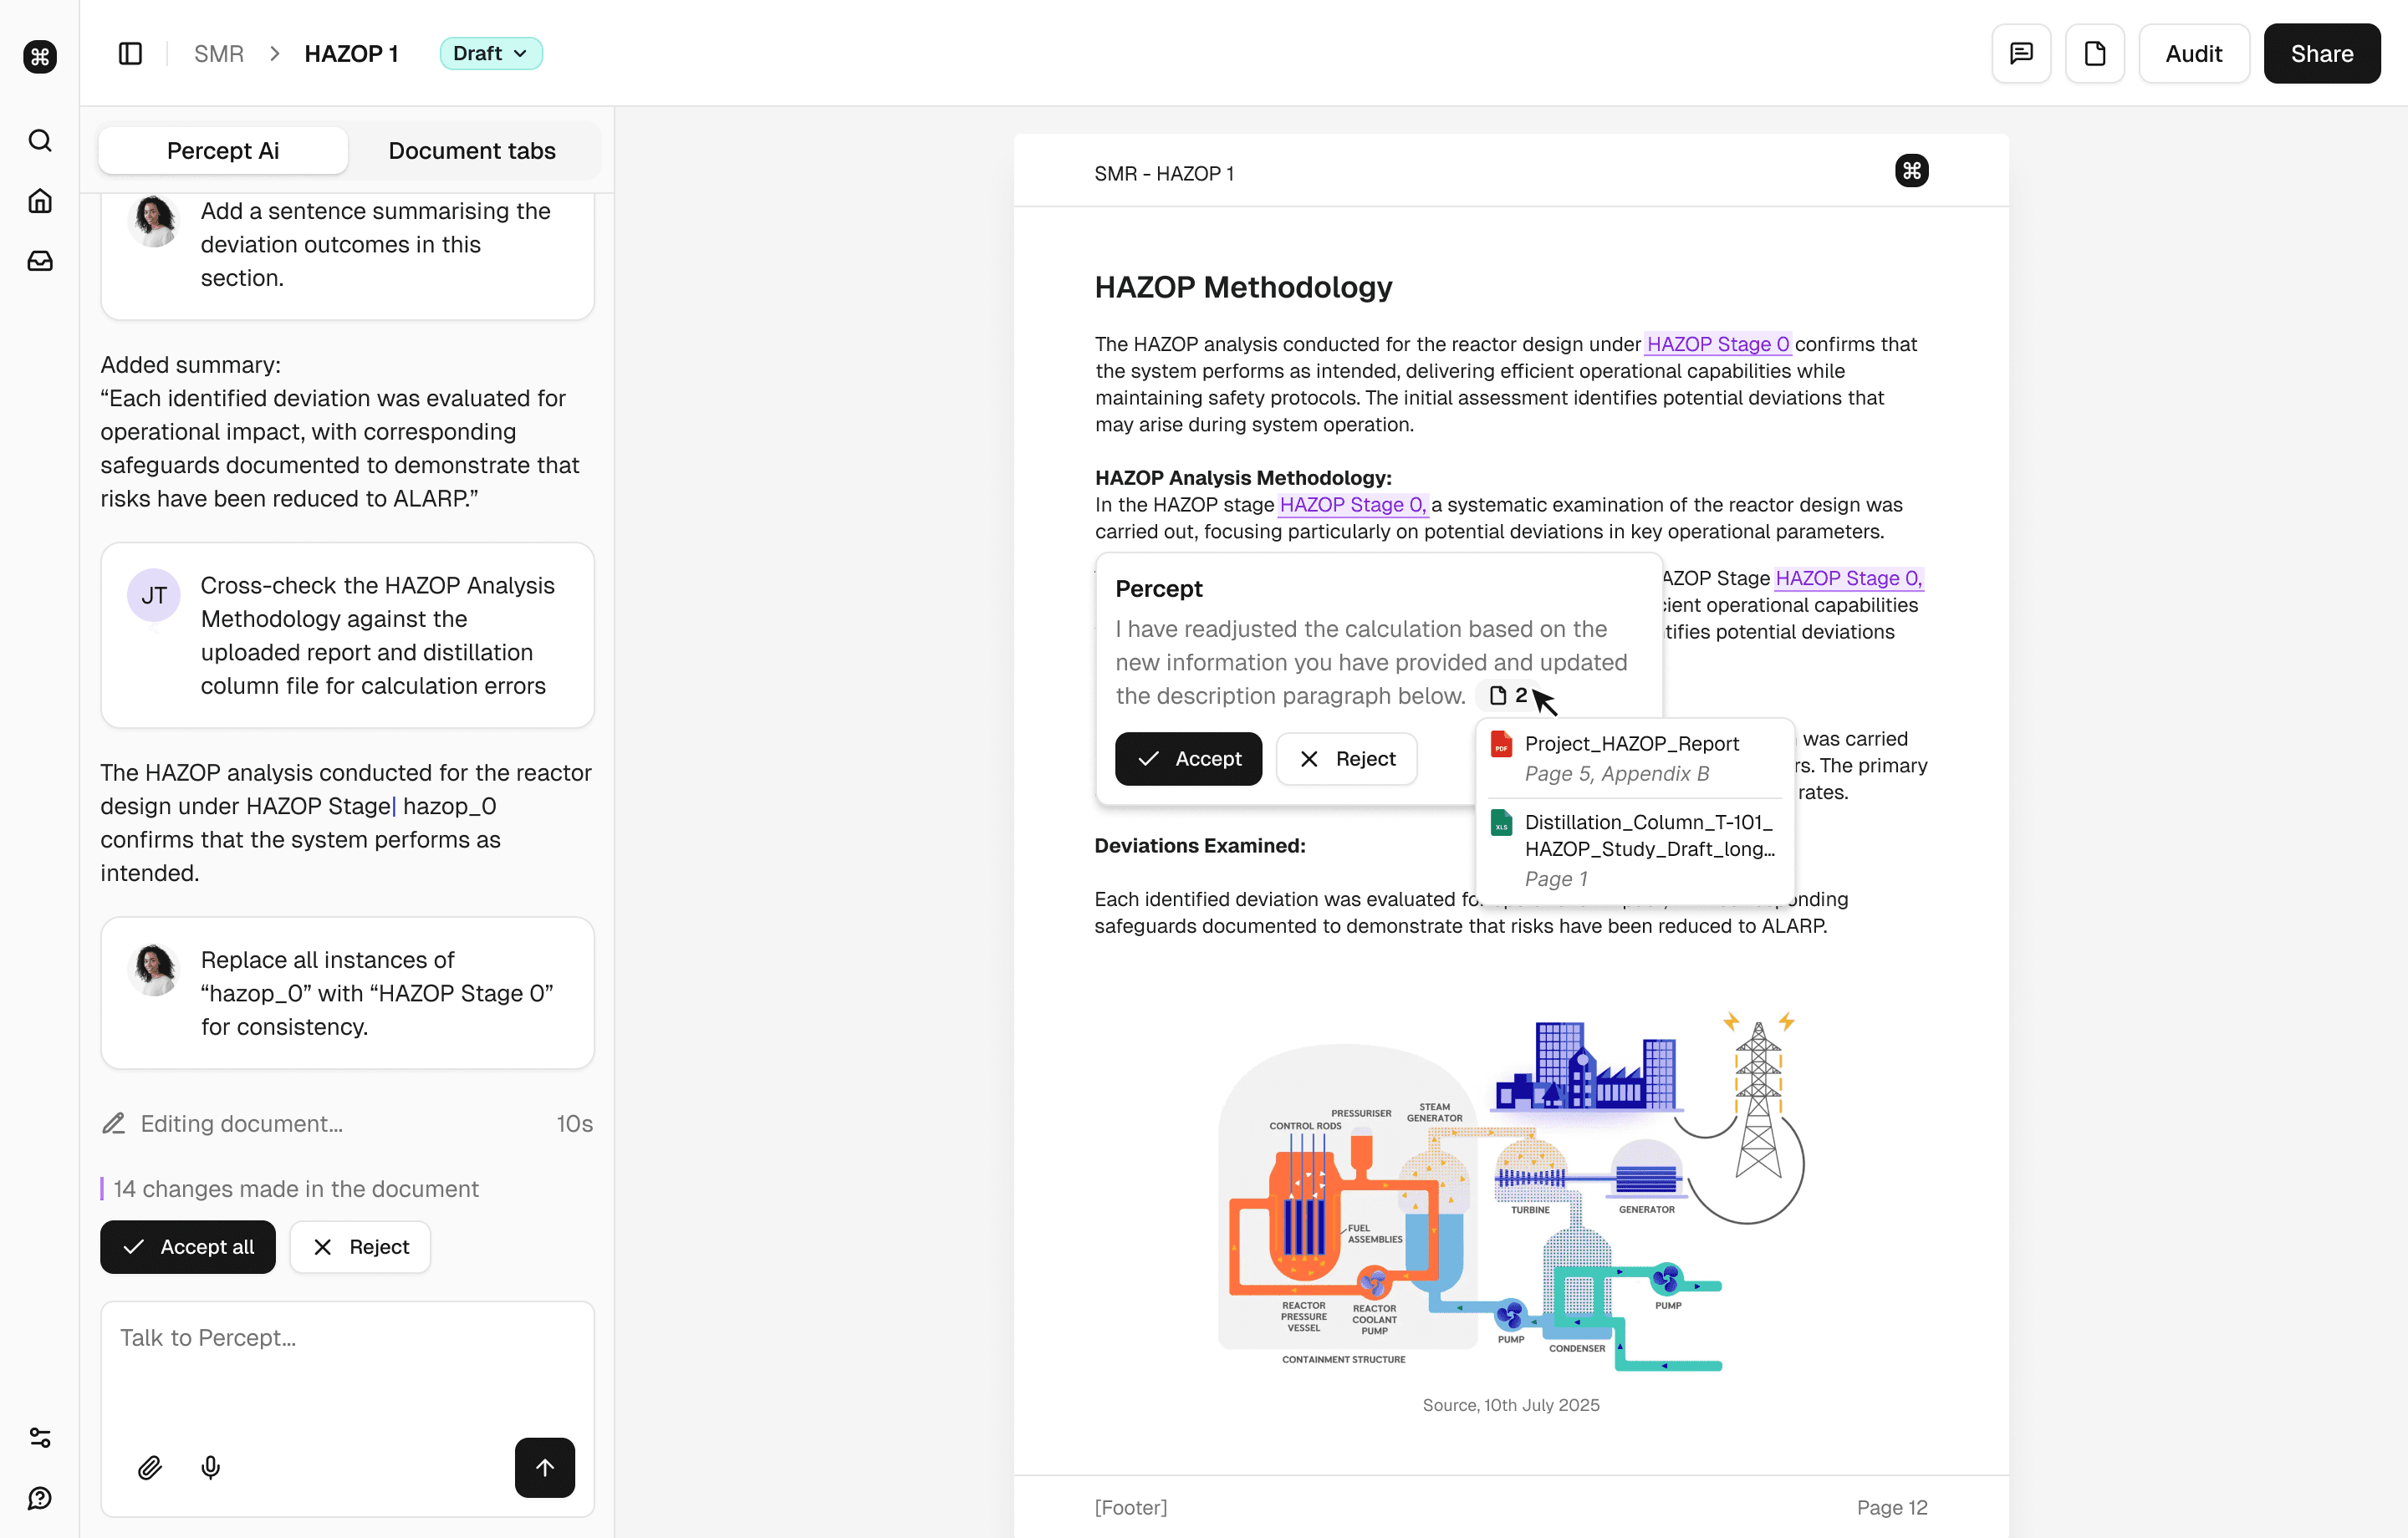Click the HAZOP Stage 0 highlighted link
This screenshot has height=1538, width=2408.
[1718, 343]
